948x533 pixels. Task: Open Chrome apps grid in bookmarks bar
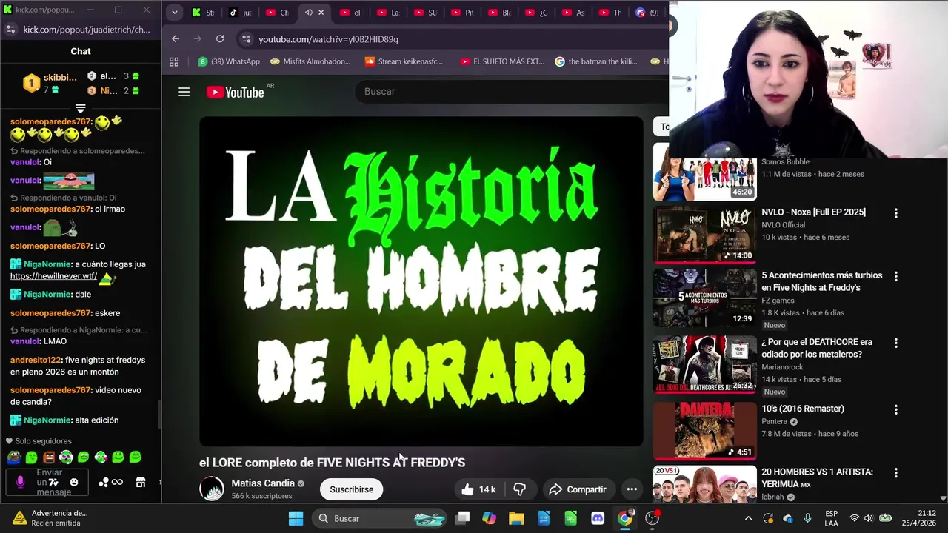point(174,61)
